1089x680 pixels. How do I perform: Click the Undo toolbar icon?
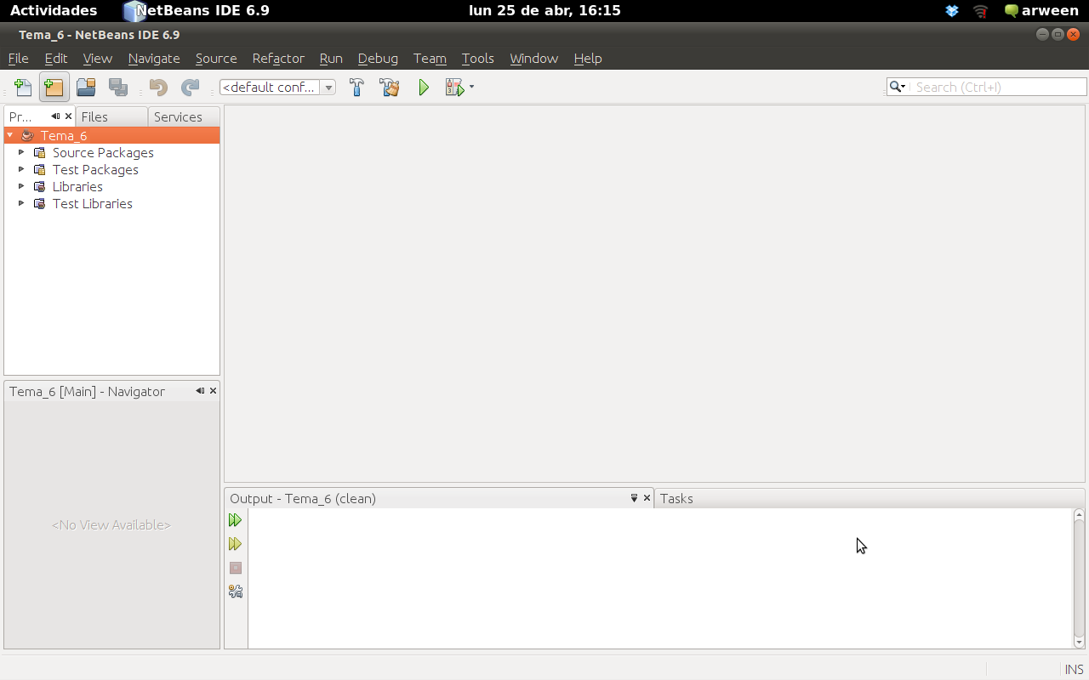pos(158,87)
